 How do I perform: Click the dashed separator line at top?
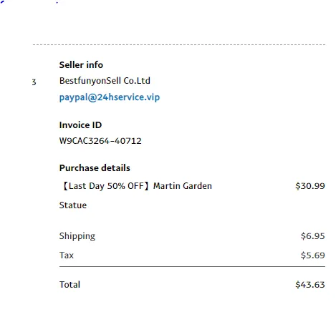point(179,44)
